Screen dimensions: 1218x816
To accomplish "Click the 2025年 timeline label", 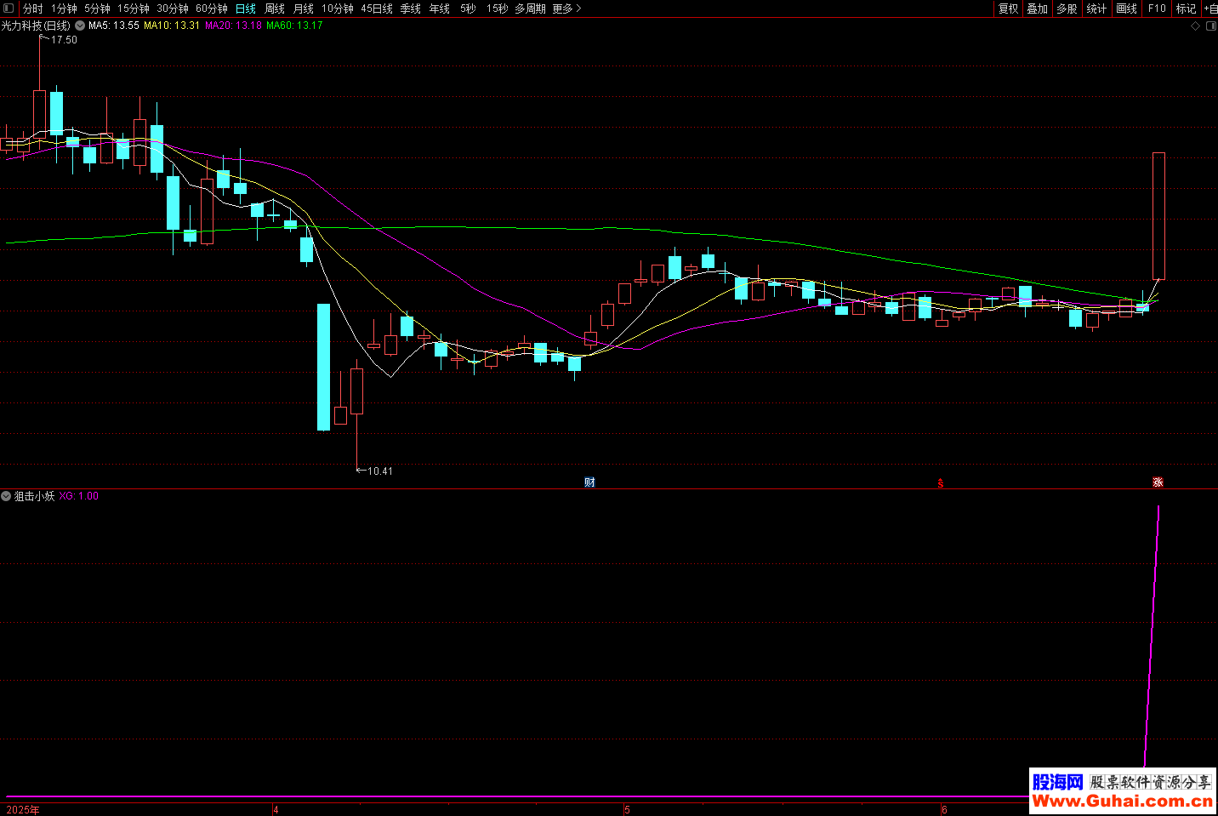I will [x=23, y=810].
